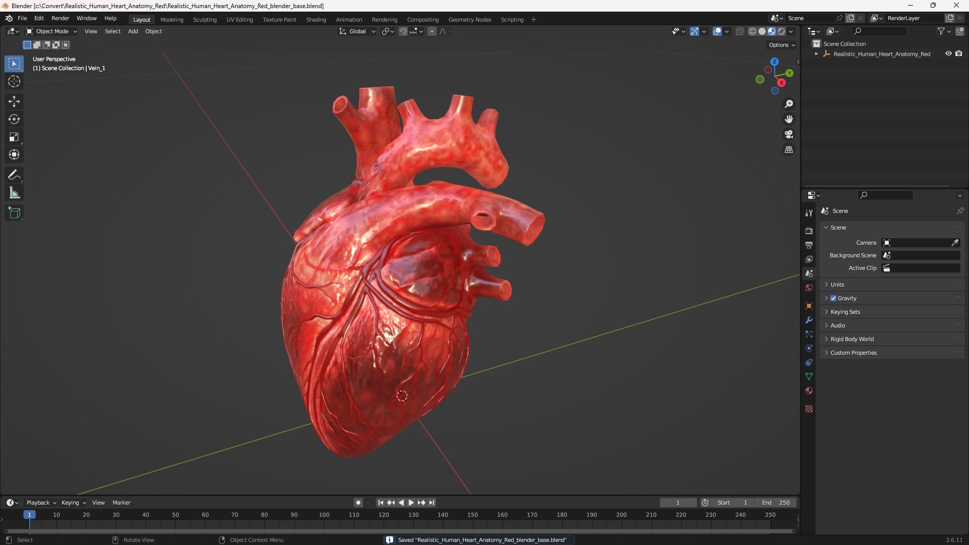Viewport: 969px width, 545px height.
Task: Switch to the Geometry Nodes workspace tab
Action: [x=469, y=20]
